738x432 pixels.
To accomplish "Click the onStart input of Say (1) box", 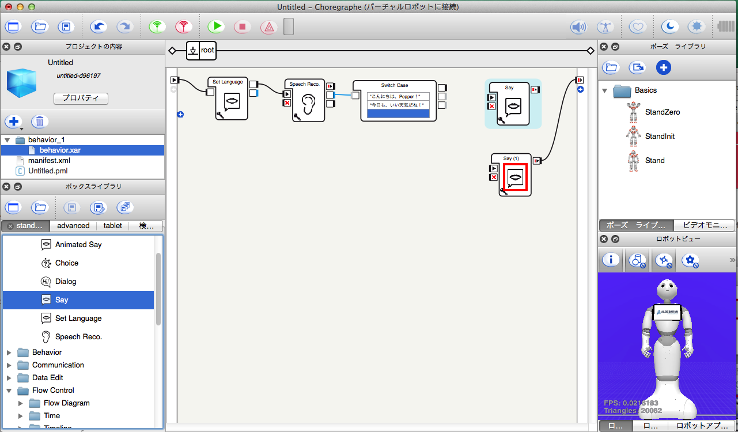I will 494,168.
